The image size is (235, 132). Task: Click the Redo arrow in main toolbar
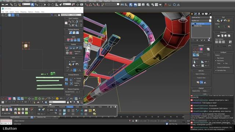tap(7, 5)
